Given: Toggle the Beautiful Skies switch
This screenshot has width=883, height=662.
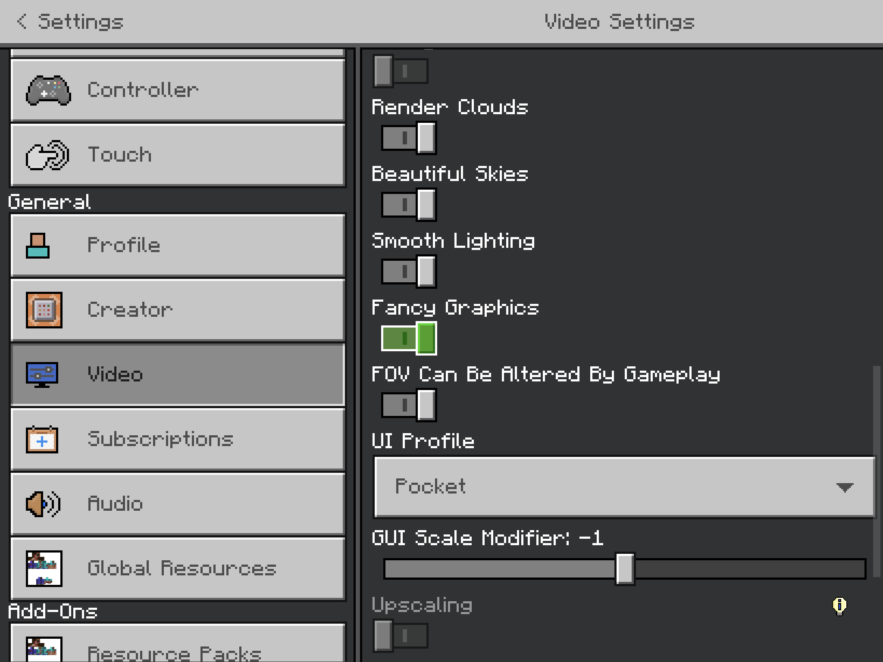Looking at the screenshot, I should [x=409, y=205].
